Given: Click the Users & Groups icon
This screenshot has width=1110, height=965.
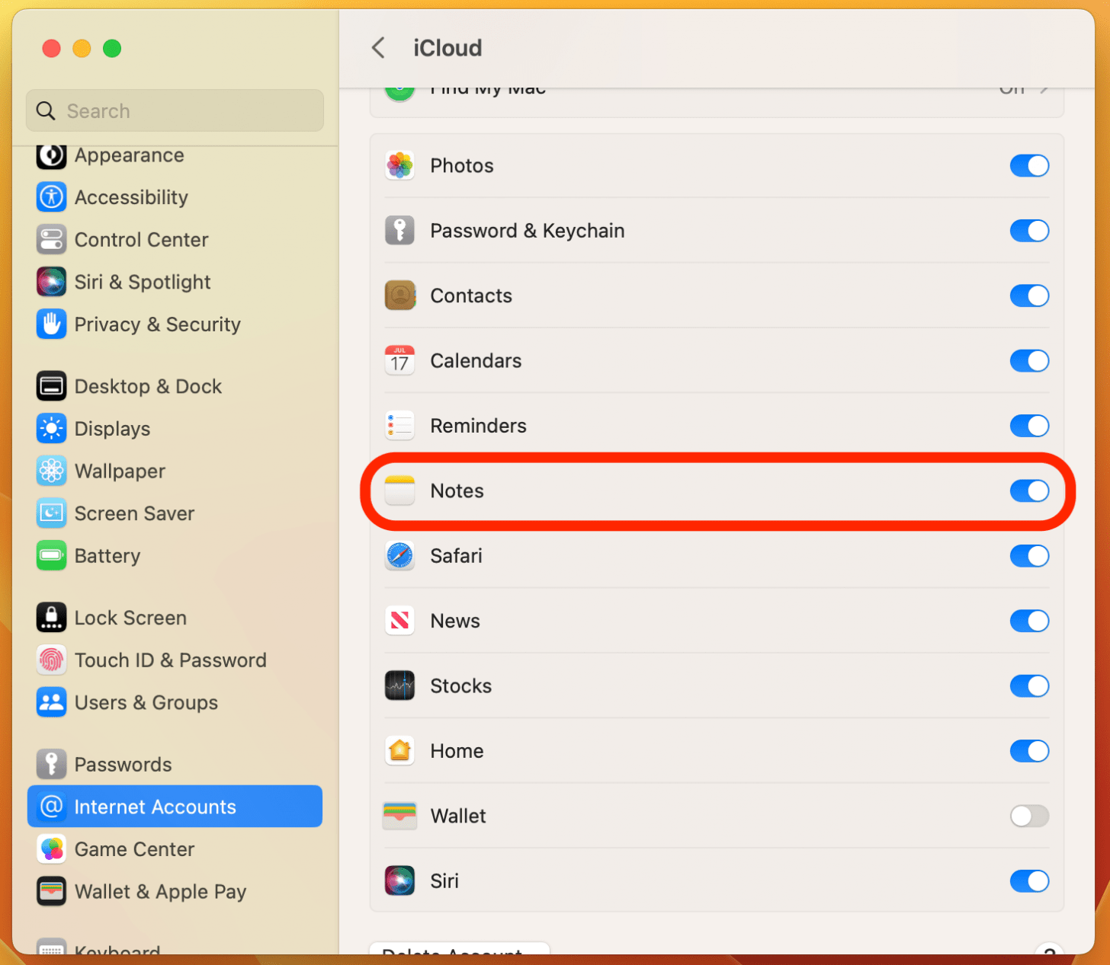Looking at the screenshot, I should 51,703.
